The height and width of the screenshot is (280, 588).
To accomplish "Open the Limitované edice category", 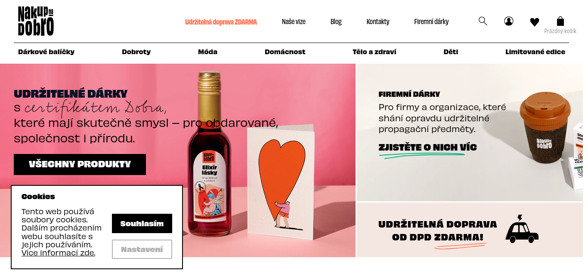I will [535, 52].
